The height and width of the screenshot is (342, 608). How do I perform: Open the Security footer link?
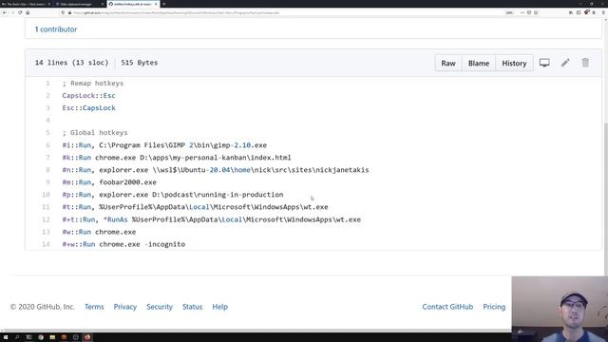[160, 307]
